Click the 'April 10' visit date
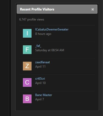103x116 pixels. 40,83
